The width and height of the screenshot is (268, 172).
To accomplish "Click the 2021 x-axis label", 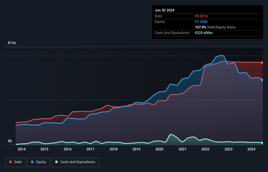I will 182,149.
